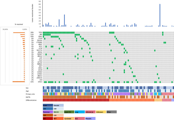Click the TP53 gene row label
Image resolution: width=174 pixels, height=120 pixels.
pos(40,32)
